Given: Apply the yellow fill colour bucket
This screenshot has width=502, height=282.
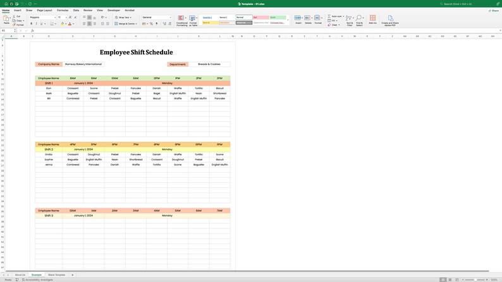Looking at the screenshot, I should point(63,23).
